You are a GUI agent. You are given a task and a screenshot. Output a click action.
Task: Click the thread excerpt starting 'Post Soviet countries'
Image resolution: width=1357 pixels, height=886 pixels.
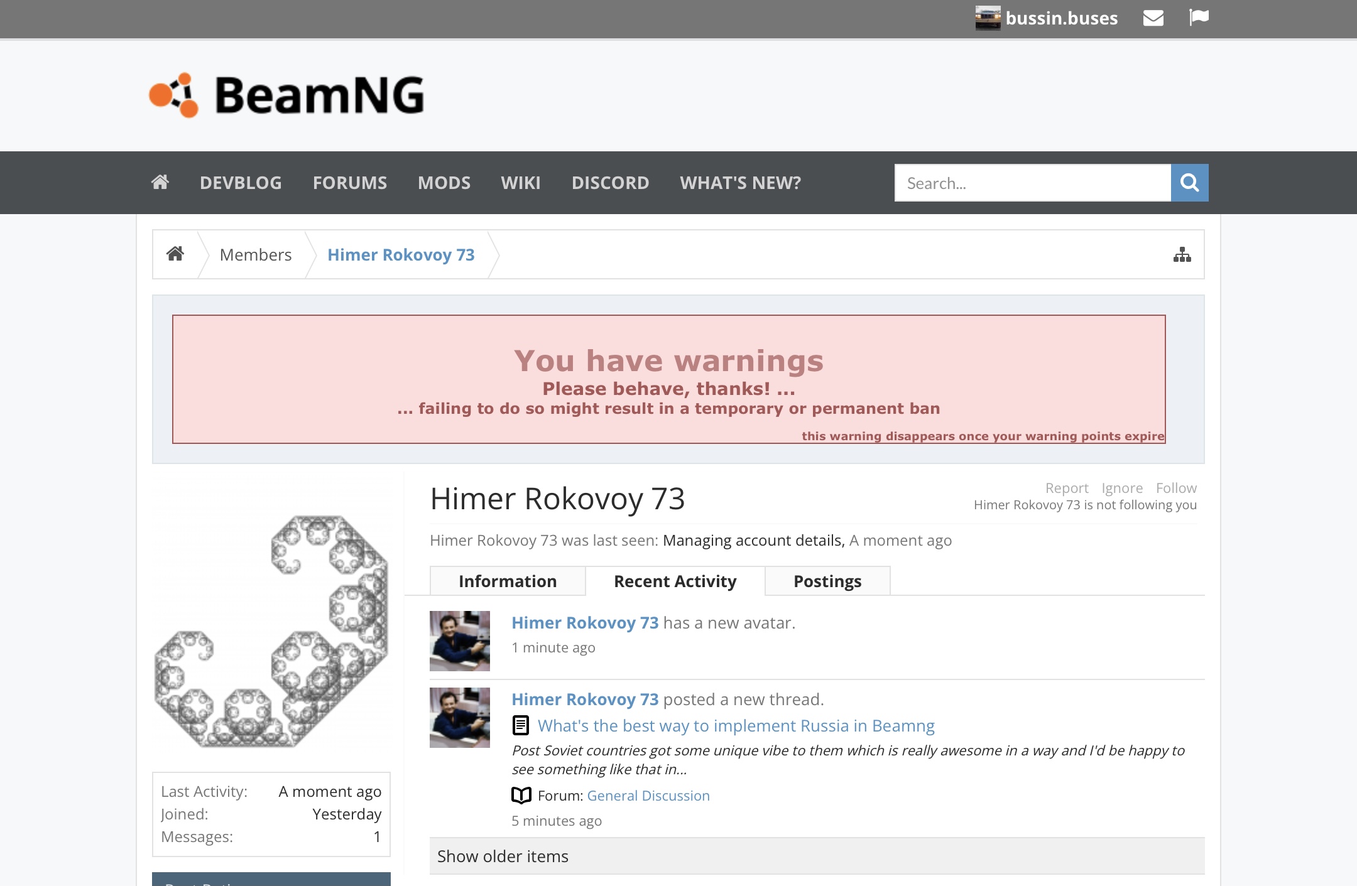tap(848, 760)
